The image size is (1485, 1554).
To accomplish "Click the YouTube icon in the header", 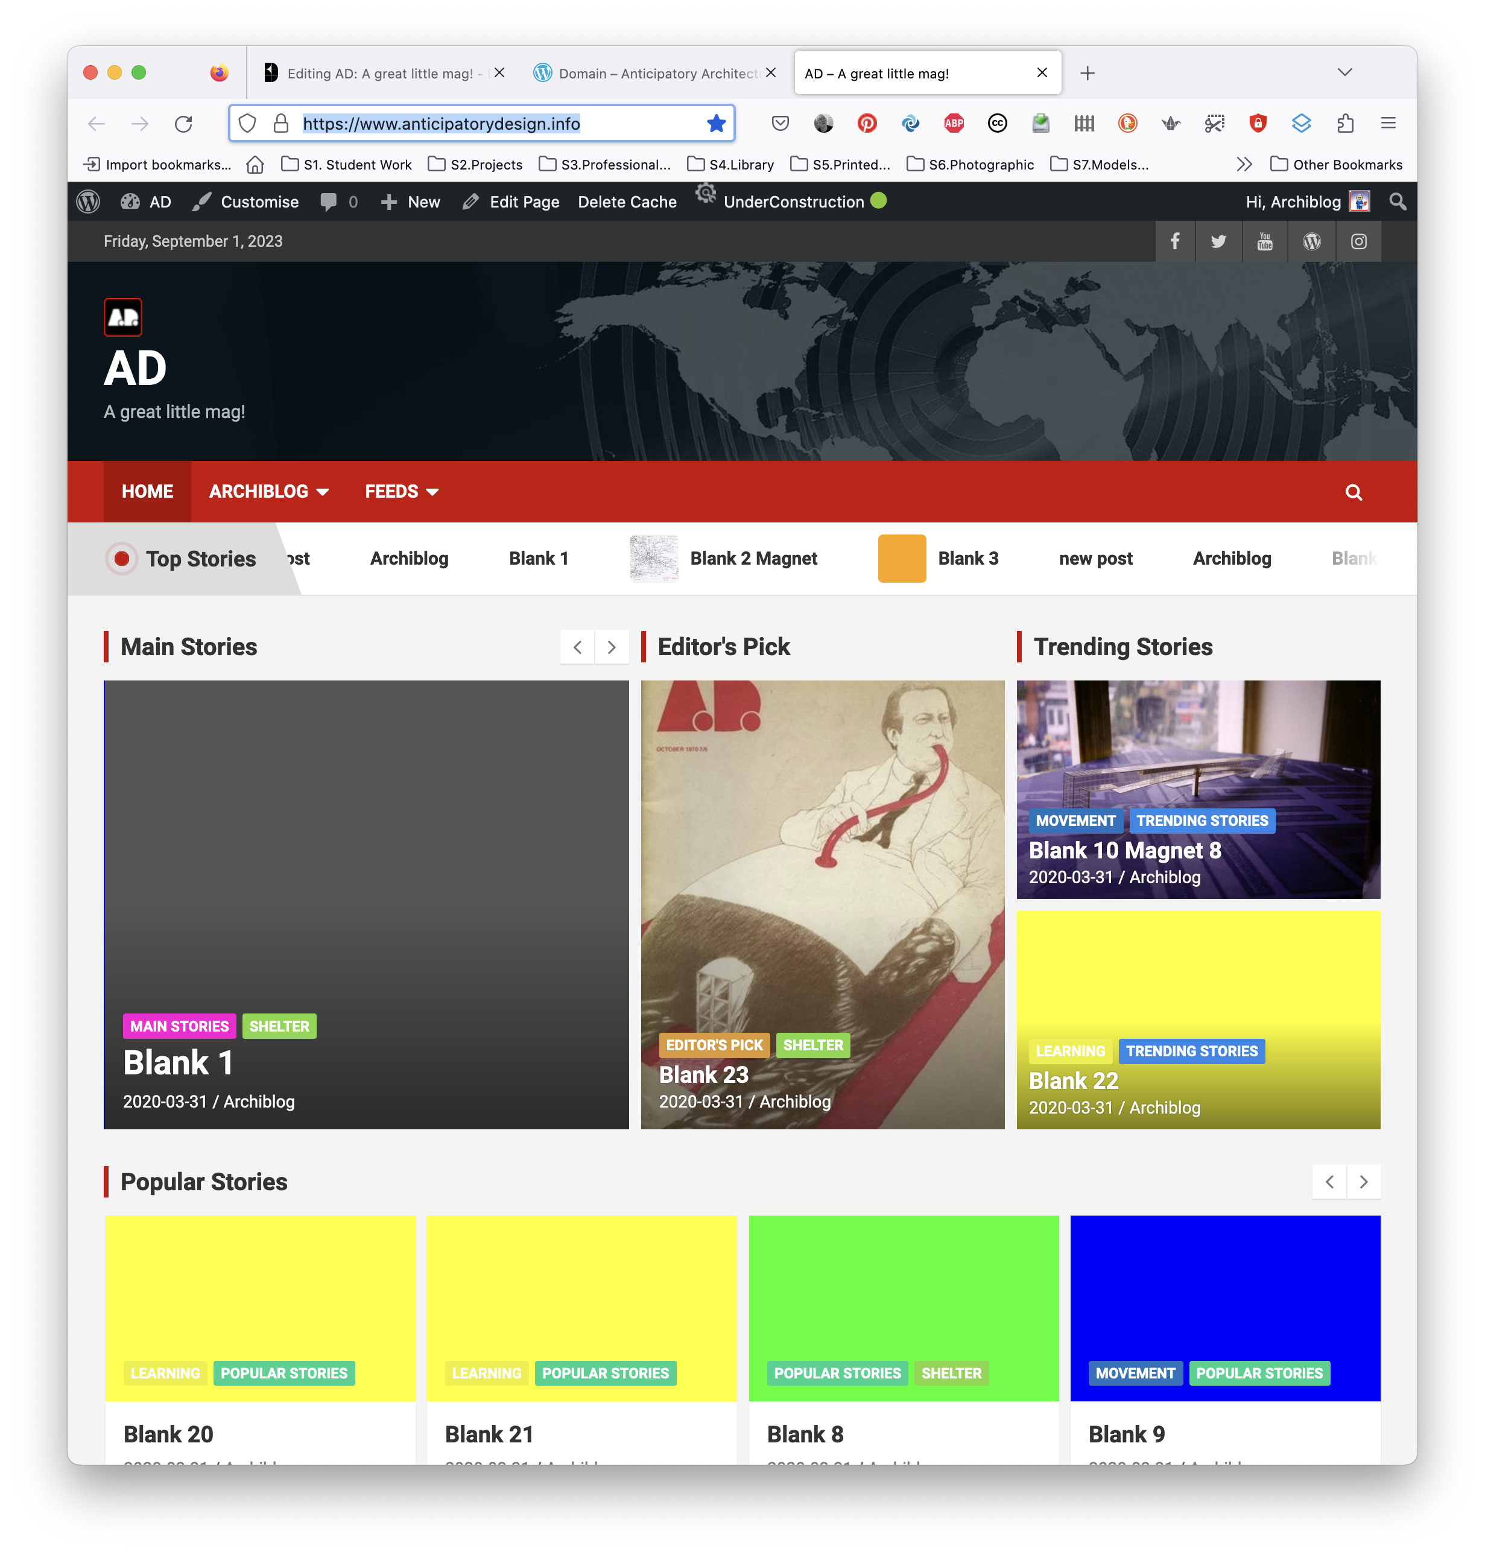I will 1265,241.
